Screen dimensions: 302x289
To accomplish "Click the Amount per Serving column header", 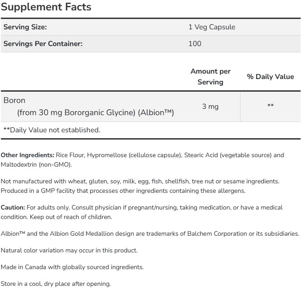I will click(x=210, y=77).
